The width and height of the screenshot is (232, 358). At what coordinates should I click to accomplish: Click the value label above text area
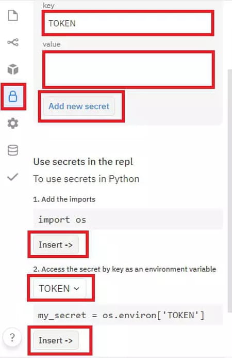coord(52,44)
